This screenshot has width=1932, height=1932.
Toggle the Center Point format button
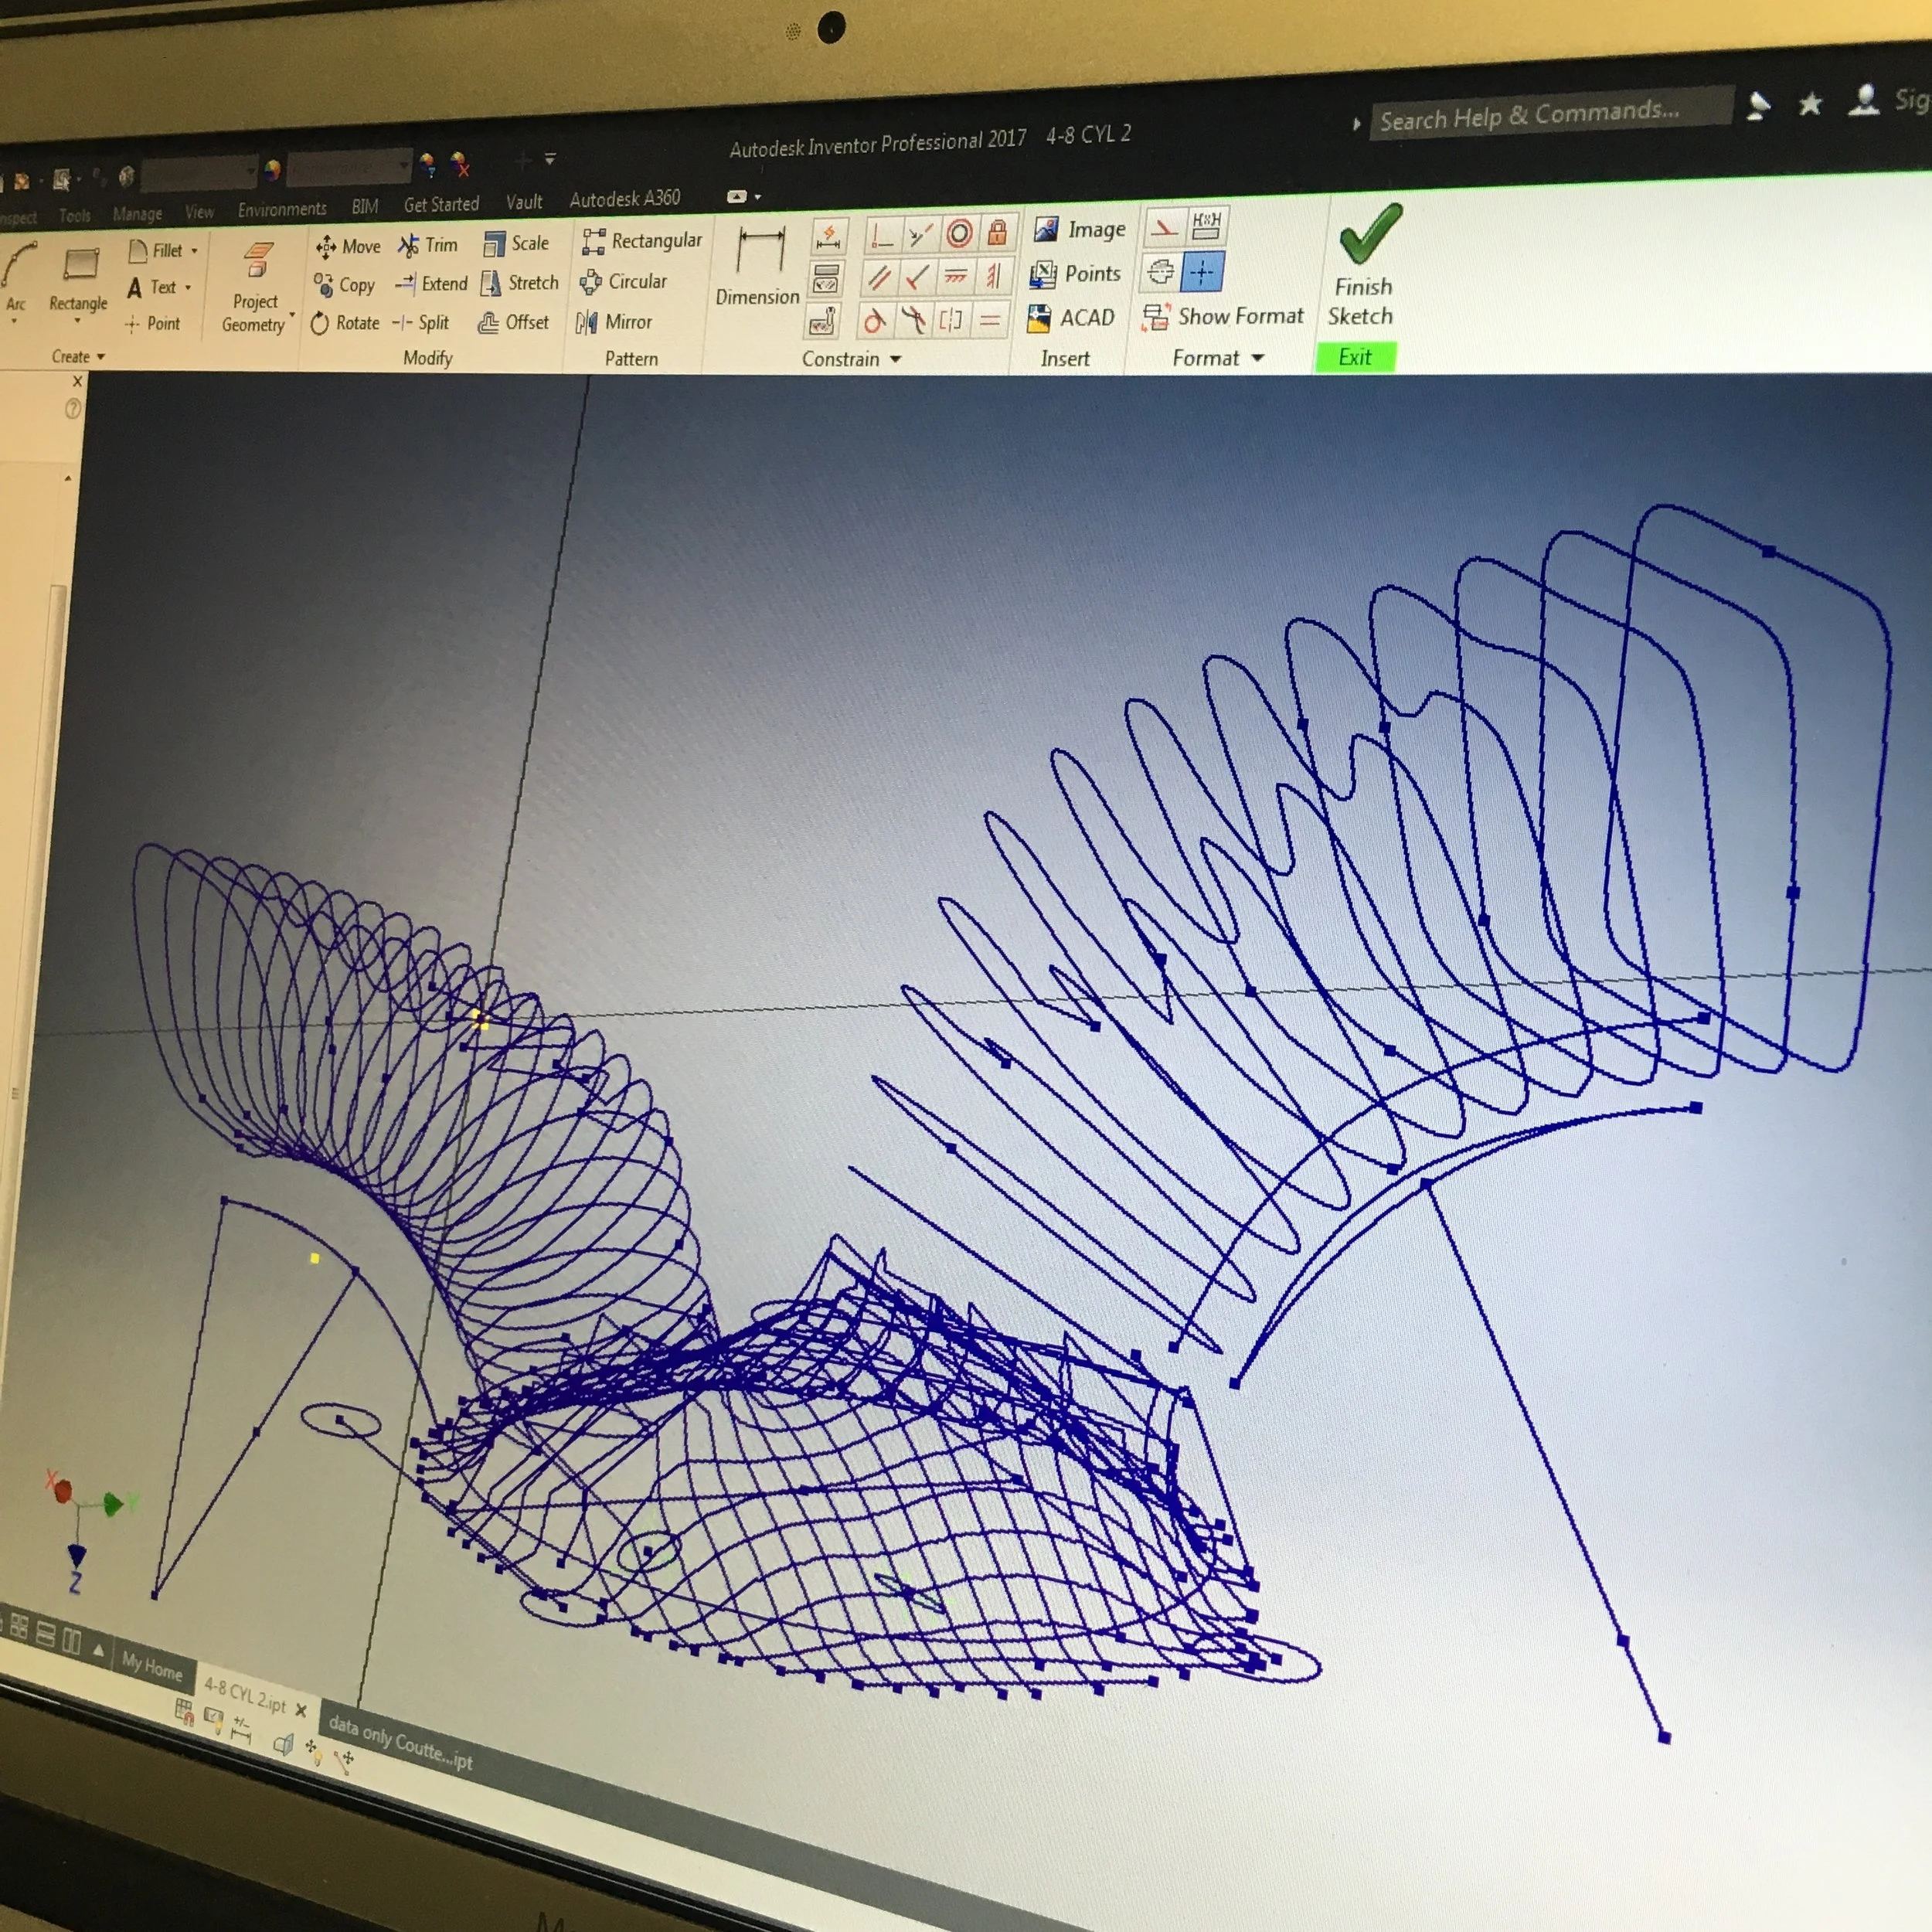[x=1202, y=272]
